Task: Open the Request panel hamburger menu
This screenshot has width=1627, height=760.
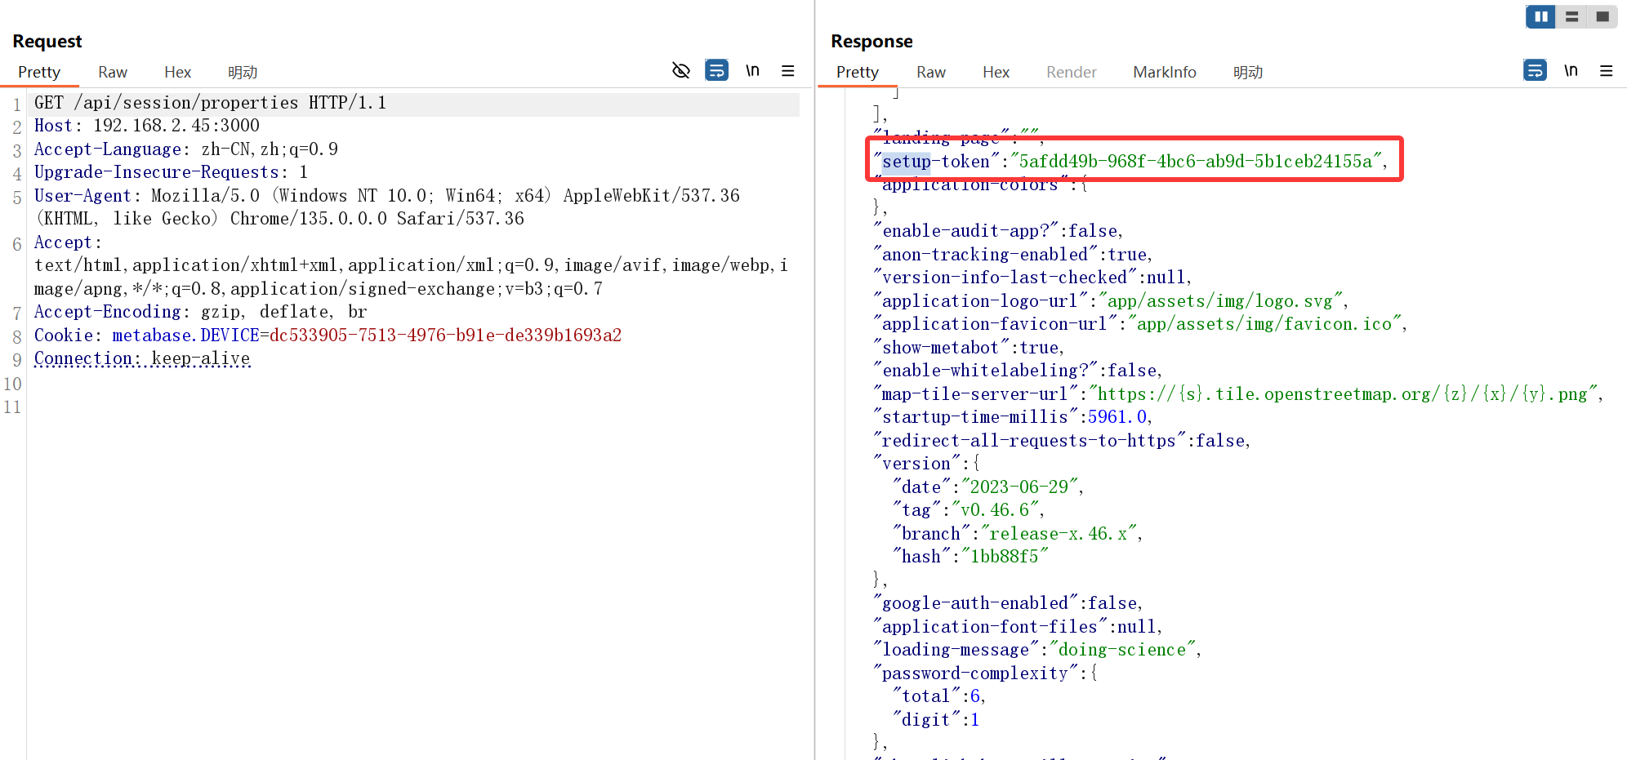Action: pos(788,71)
